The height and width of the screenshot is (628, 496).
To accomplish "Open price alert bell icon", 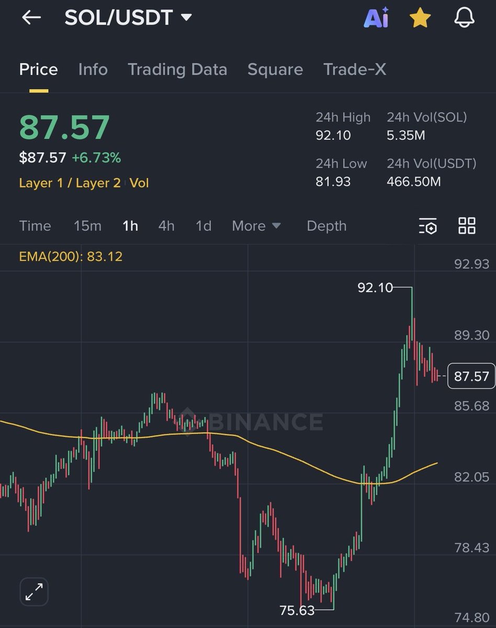I will [x=464, y=18].
